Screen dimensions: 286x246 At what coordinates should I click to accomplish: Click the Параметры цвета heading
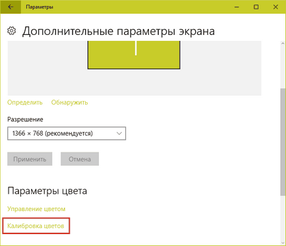tap(47, 191)
